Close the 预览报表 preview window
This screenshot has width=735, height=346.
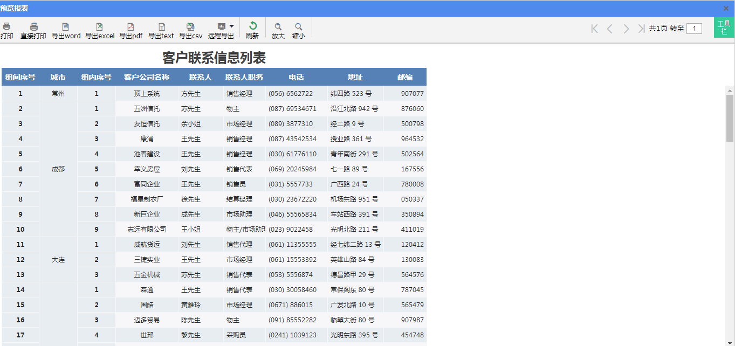tap(726, 8)
